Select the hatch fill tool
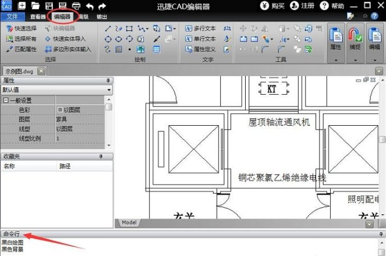 (x=119, y=50)
